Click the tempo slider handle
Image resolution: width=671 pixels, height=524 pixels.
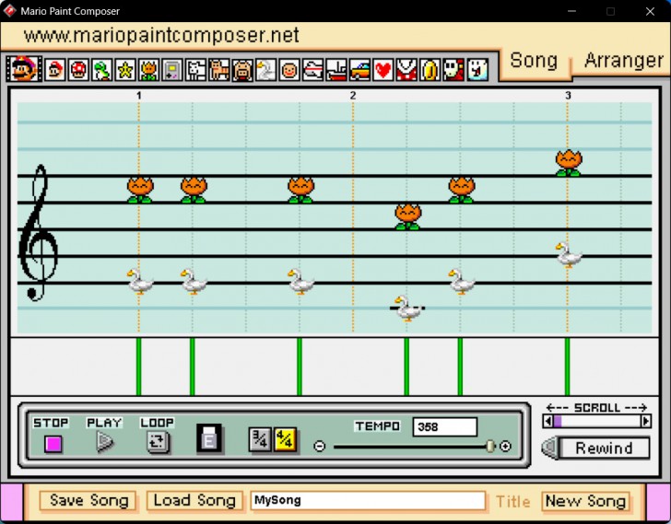click(x=490, y=447)
